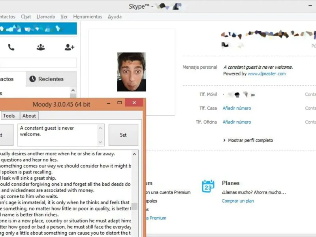Minimize the Skype window
The image size is (316, 237).
click(310, 6)
